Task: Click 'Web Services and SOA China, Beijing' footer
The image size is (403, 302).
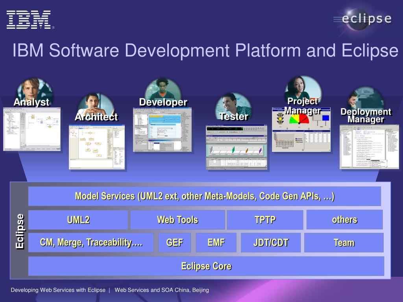Action: click(x=162, y=290)
